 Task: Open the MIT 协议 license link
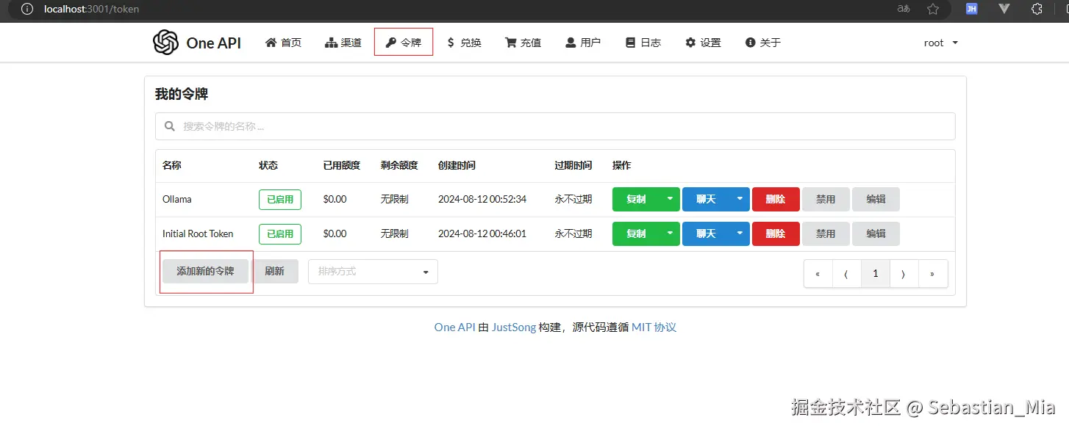pyautogui.click(x=654, y=327)
